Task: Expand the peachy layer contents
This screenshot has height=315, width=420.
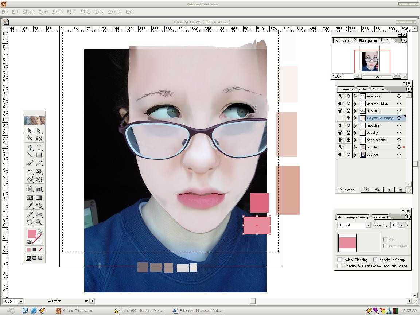Action: [355, 133]
